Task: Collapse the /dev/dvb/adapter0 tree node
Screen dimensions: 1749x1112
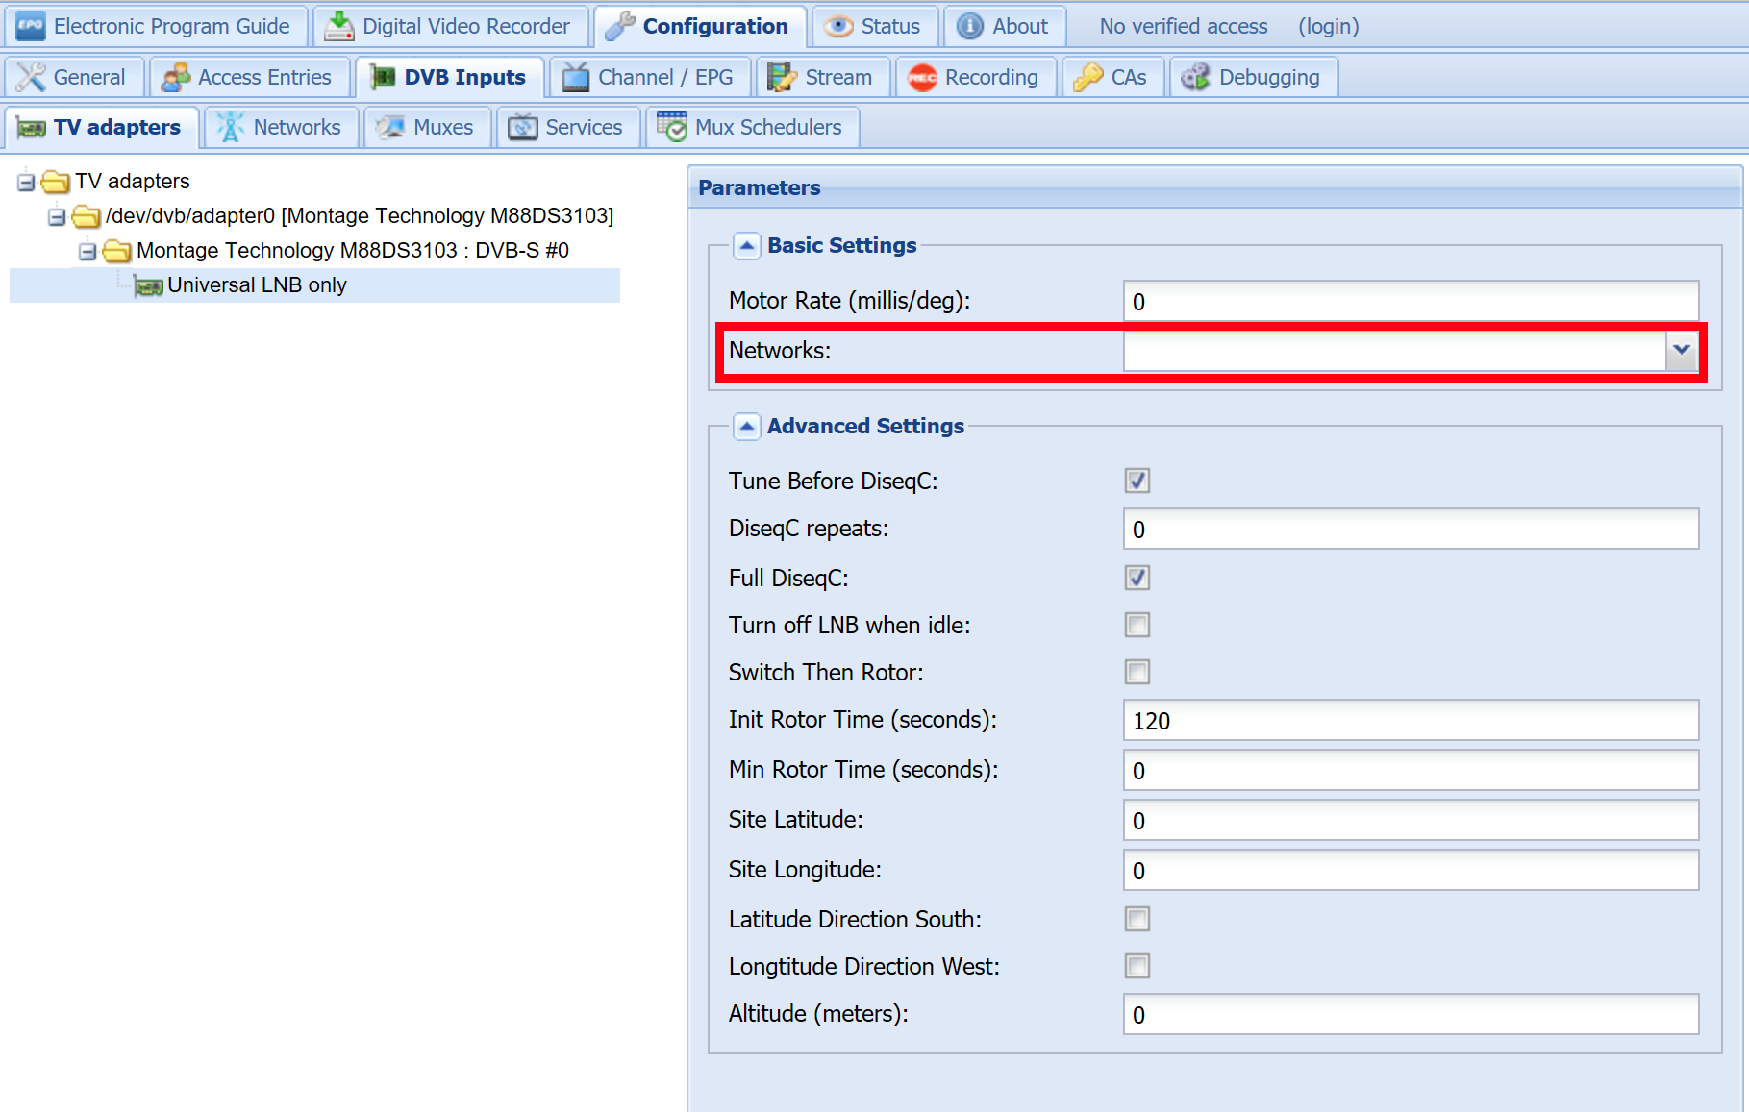Action: [57, 216]
